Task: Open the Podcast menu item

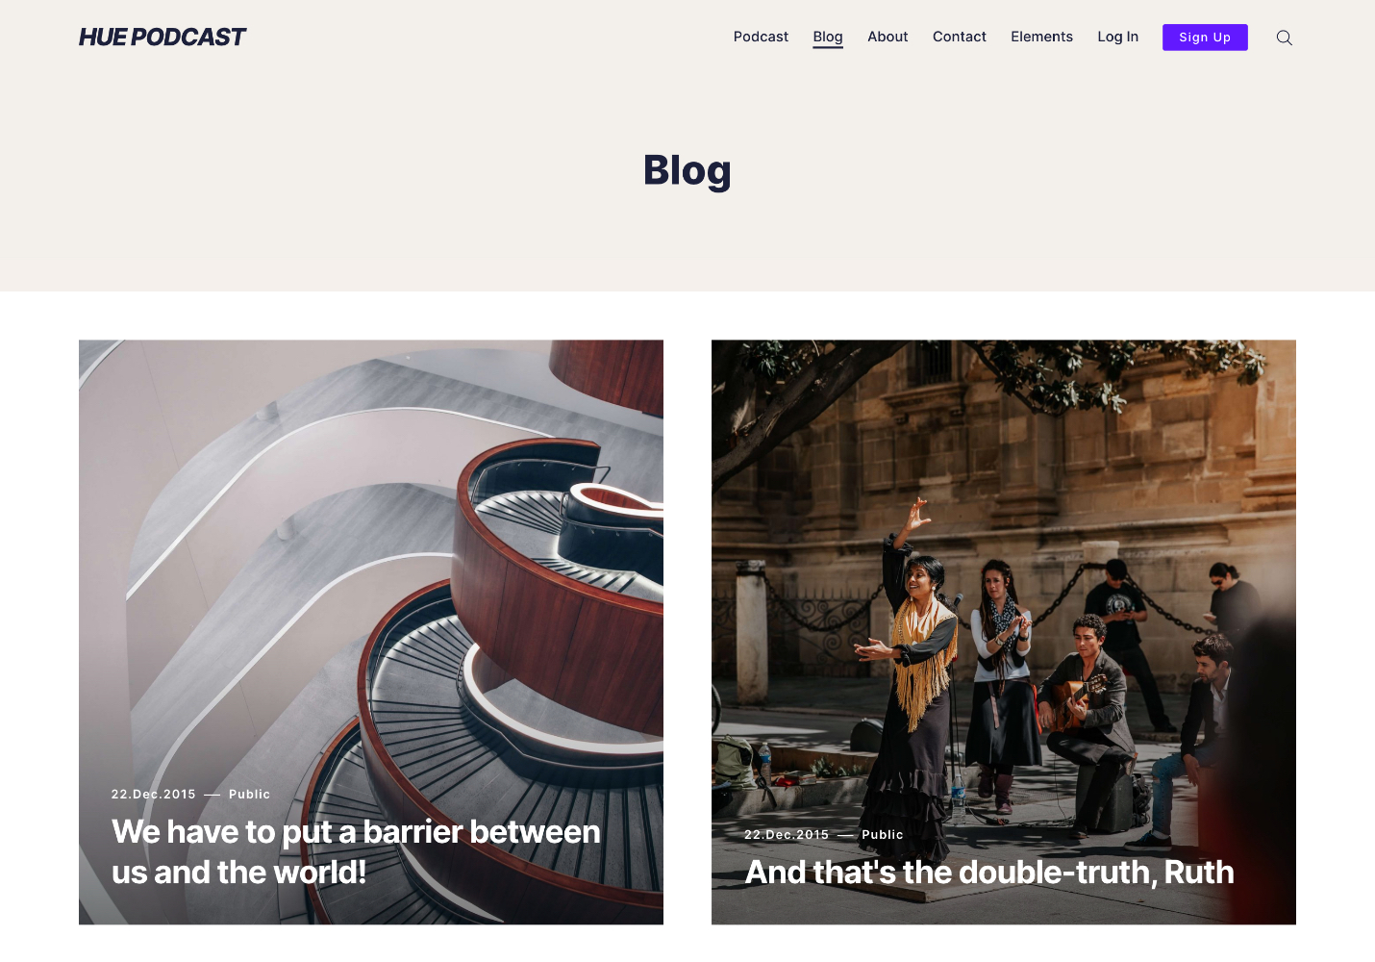Action: pyautogui.click(x=761, y=37)
